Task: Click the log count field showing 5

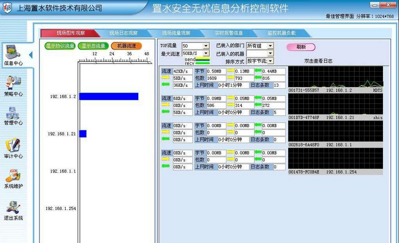Action: (279, 112)
